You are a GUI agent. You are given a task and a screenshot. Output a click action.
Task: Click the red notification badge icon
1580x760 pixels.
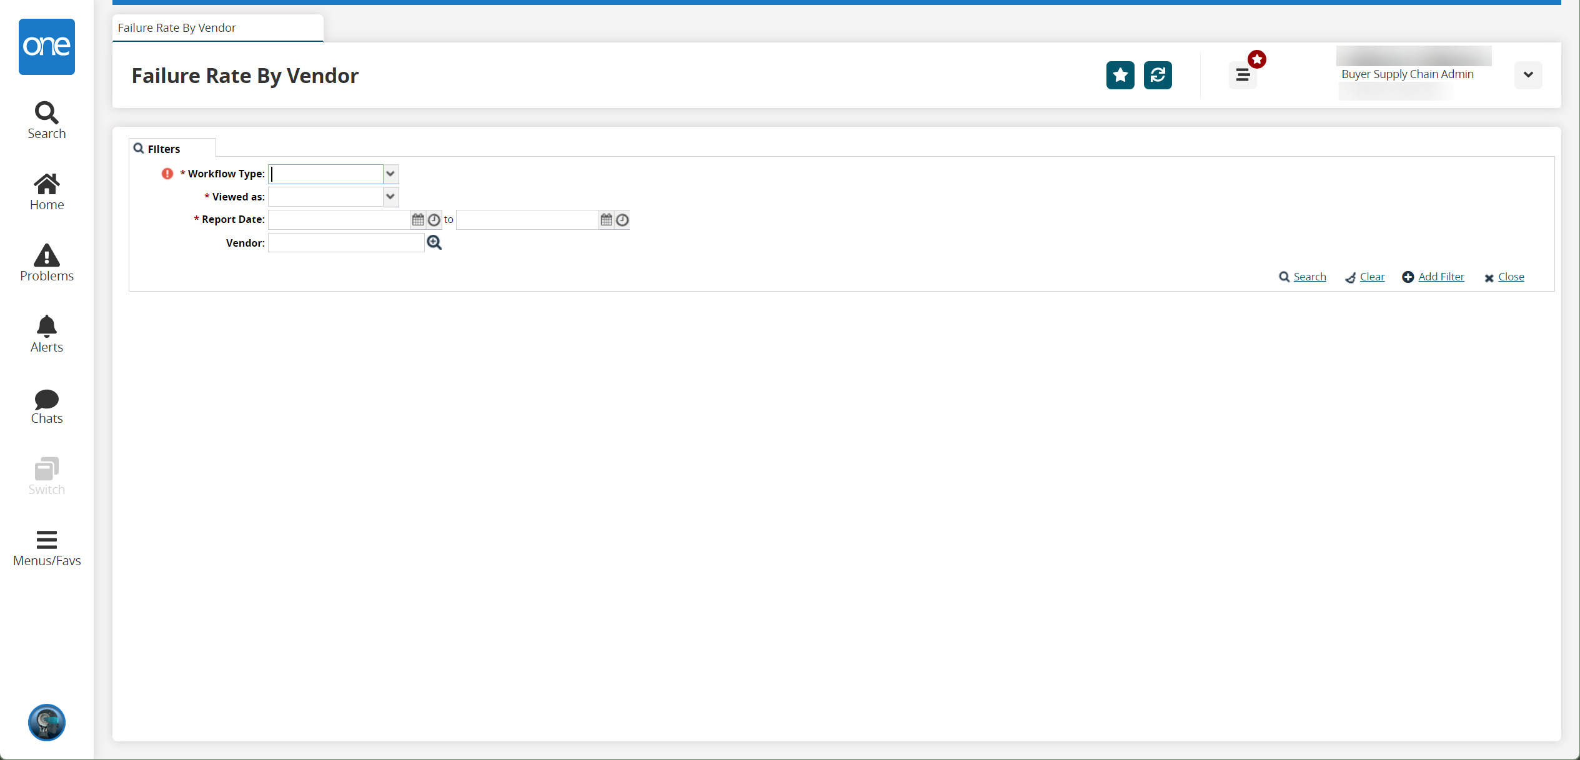coord(1256,58)
